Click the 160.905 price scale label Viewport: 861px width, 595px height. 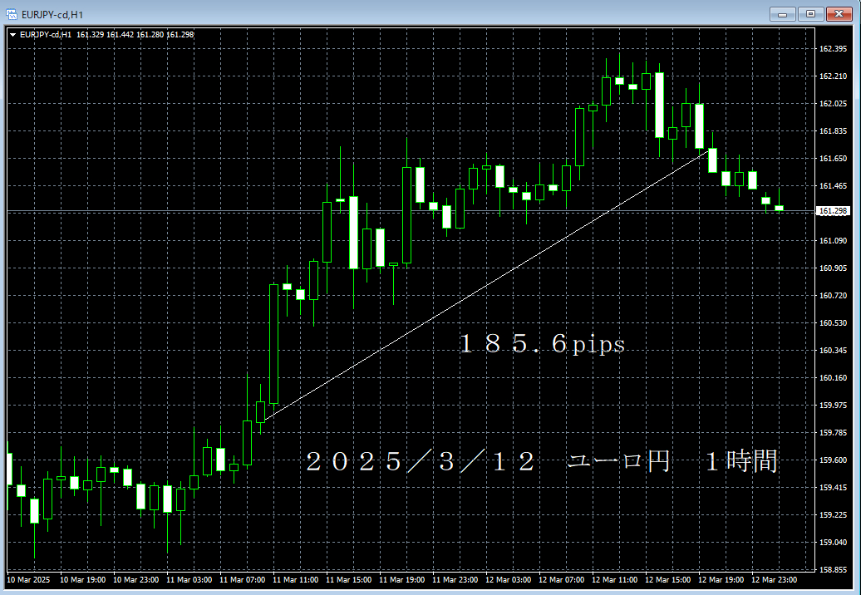[x=833, y=268]
